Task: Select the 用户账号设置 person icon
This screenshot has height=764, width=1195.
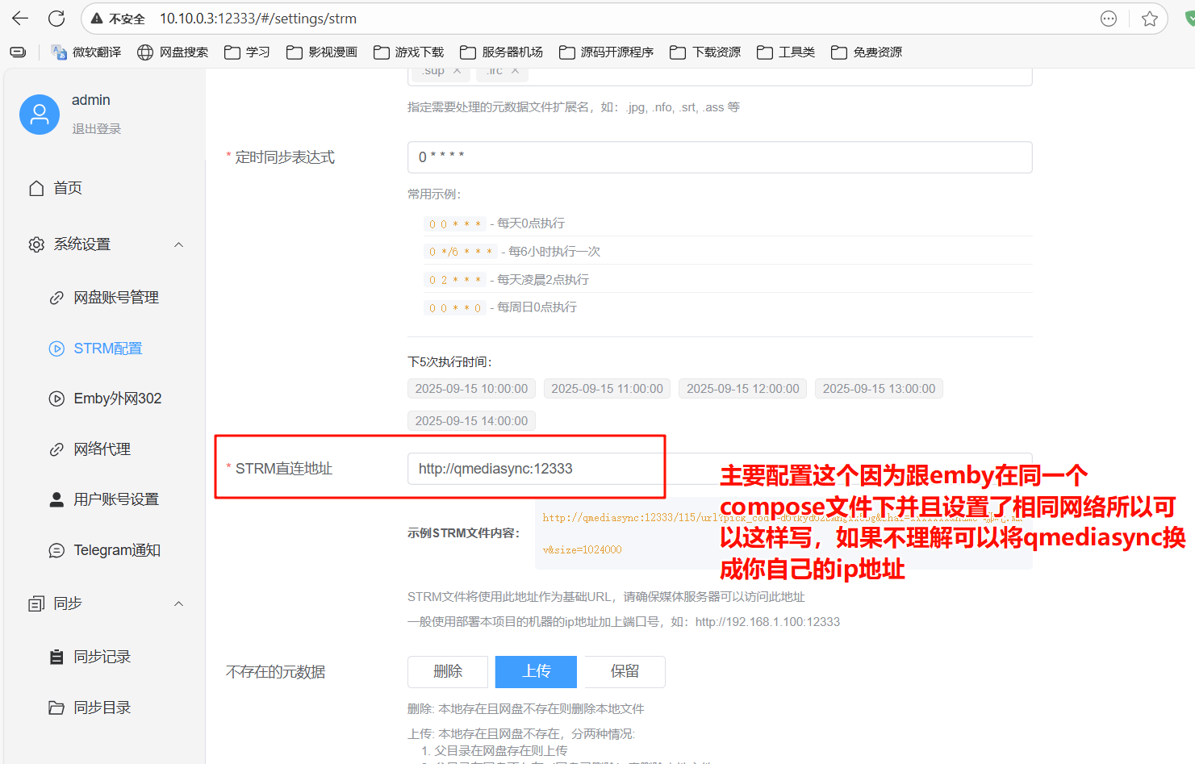Action: tap(56, 499)
